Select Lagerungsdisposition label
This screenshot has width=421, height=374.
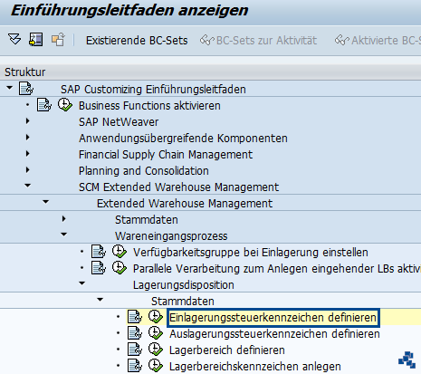(184, 285)
